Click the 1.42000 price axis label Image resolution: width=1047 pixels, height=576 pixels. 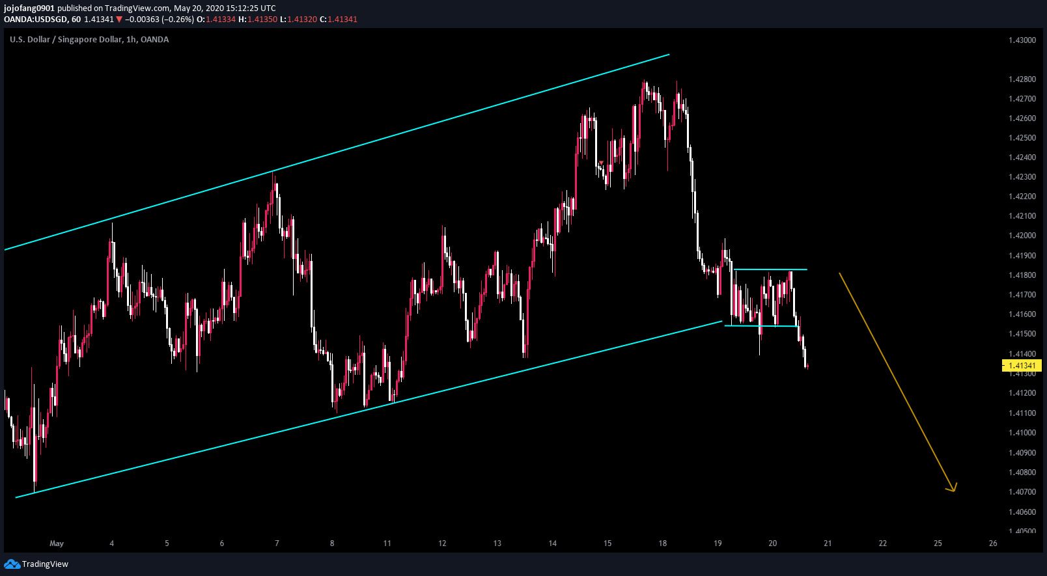pyautogui.click(x=1022, y=236)
